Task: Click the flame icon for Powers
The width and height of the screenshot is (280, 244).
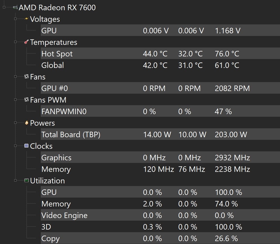Action: point(26,123)
